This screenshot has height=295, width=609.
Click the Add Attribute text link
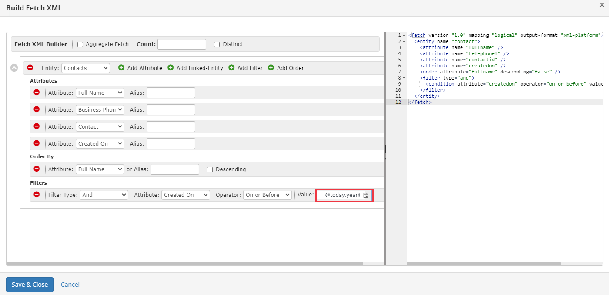point(145,68)
